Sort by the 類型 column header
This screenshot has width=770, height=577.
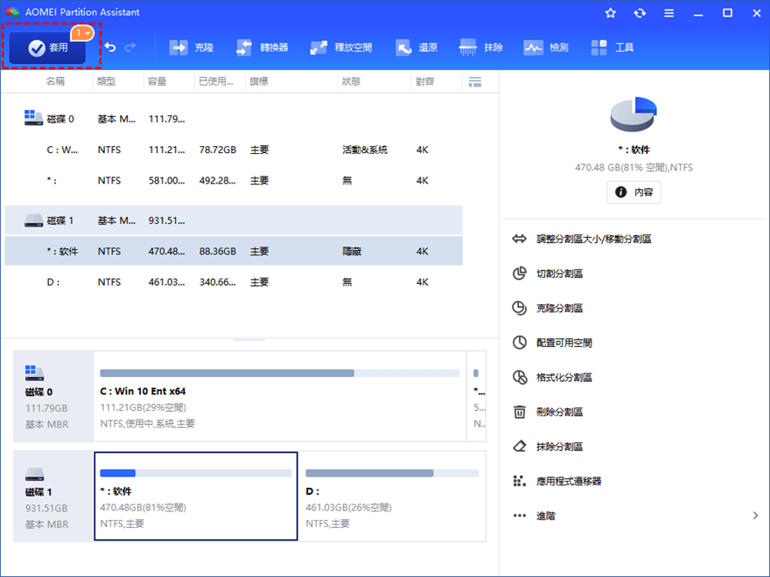(106, 81)
